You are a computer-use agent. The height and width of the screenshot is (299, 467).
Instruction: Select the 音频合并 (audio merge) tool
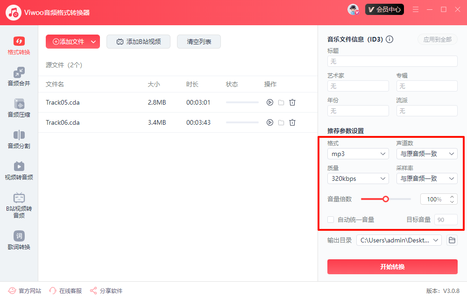point(19,77)
